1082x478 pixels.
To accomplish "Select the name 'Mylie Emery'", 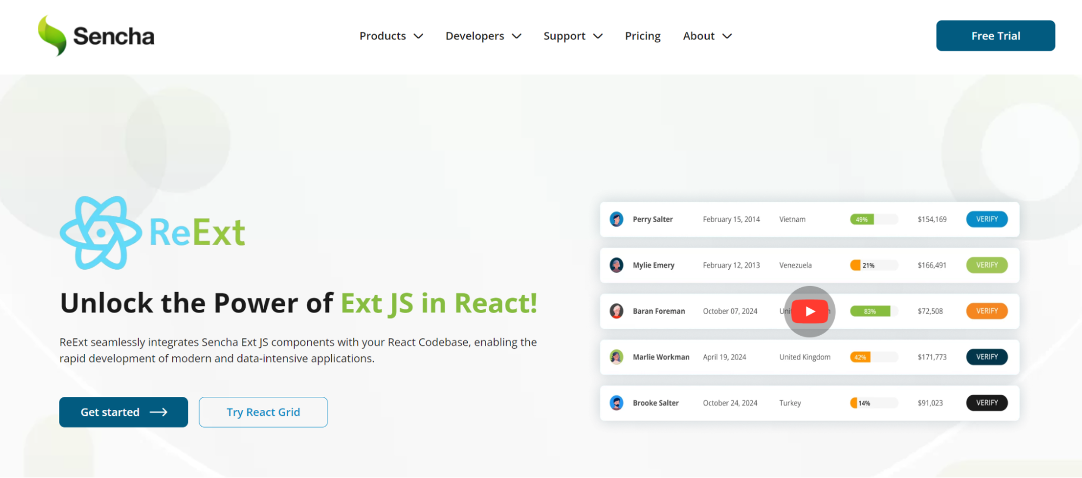I will point(654,265).
